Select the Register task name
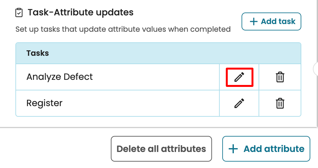The width and height of the screenshot is (318, 168). click(x=44, y=103)
